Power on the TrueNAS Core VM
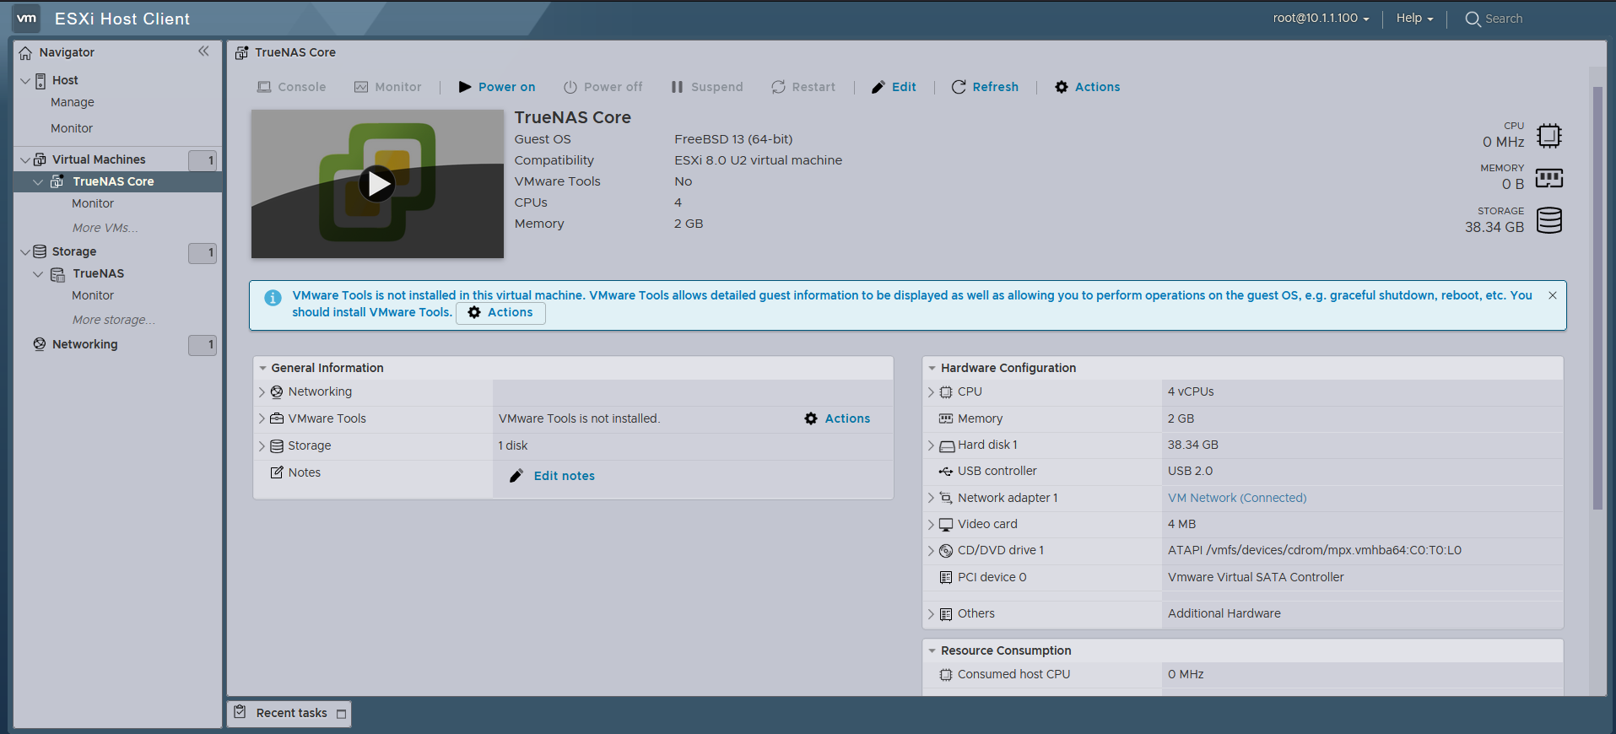1616x734 pixels. [497, 87]
